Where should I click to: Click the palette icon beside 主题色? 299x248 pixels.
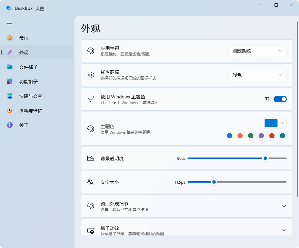91,129
